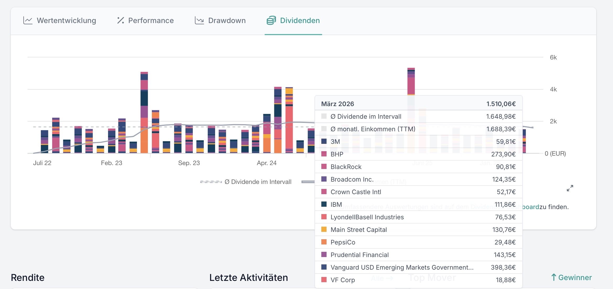Click the Main Street Capital yellow swatch
Viewport: 613px width, 289px height.
tap(324, 230)
